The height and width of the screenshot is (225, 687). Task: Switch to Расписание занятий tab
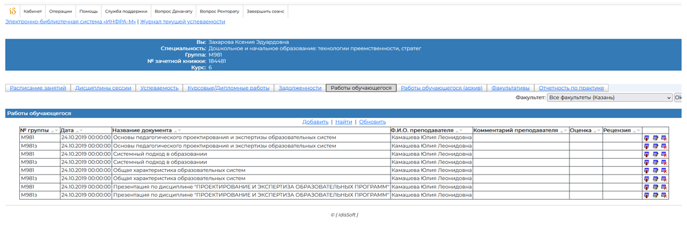(x=38, y=88)
